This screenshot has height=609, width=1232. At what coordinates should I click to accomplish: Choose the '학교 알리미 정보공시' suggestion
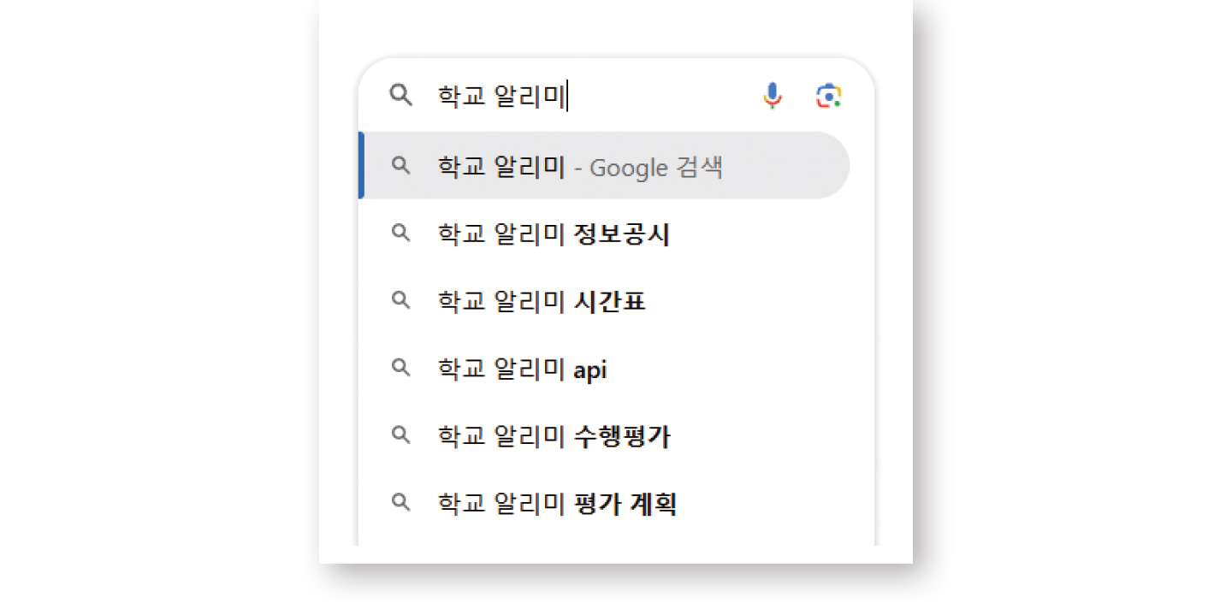pyautogui.click(x=553, y=234)
